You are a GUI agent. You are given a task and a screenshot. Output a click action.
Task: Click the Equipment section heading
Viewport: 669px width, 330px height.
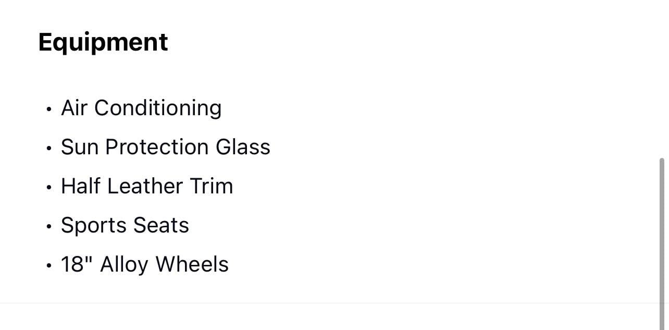tap(103, 42)
